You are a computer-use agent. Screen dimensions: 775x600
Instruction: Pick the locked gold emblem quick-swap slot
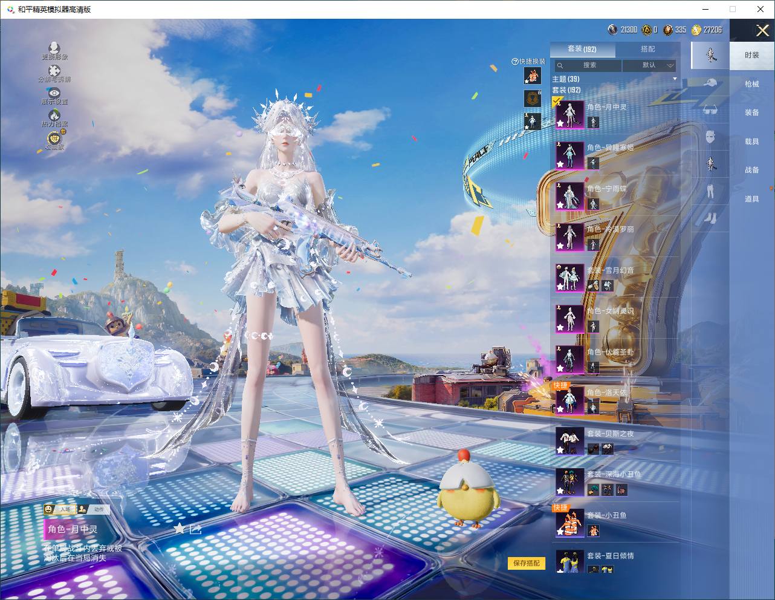point(533,99)
